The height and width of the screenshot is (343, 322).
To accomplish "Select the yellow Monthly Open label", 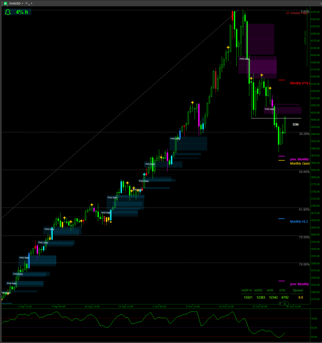I will (x=299, y=164).
